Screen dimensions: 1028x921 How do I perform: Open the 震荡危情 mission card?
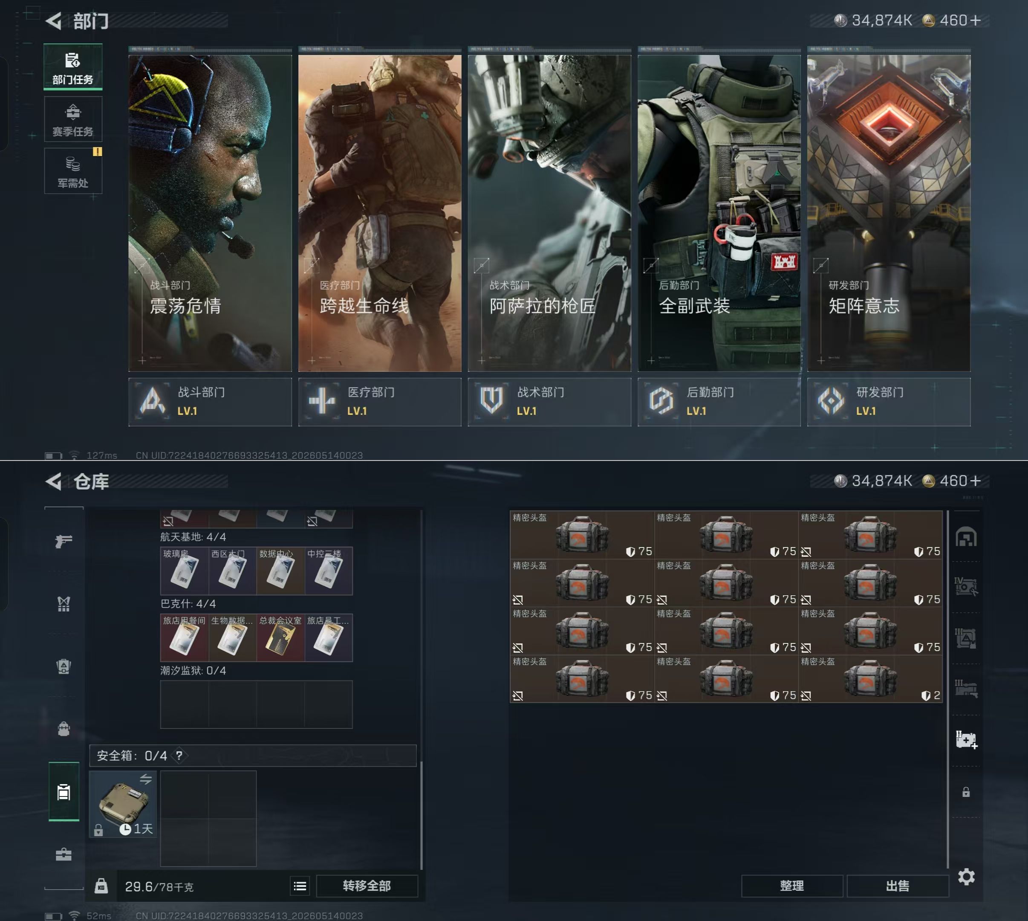coord(210,212)
